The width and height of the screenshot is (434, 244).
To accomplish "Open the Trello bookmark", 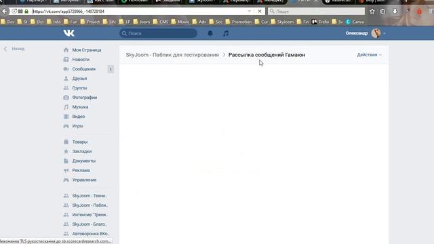I will point(321,22).
